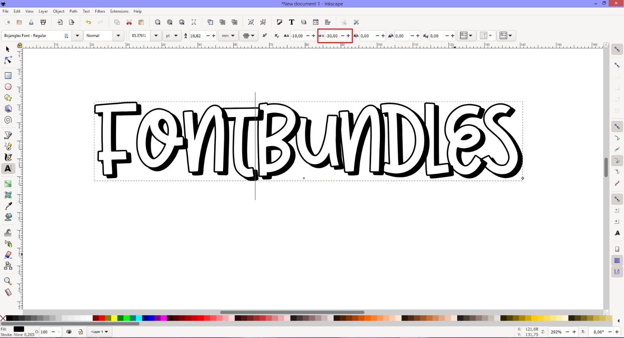
Task: Open the Filters menu
Action: pyautogui.click(x=100, y=11)
